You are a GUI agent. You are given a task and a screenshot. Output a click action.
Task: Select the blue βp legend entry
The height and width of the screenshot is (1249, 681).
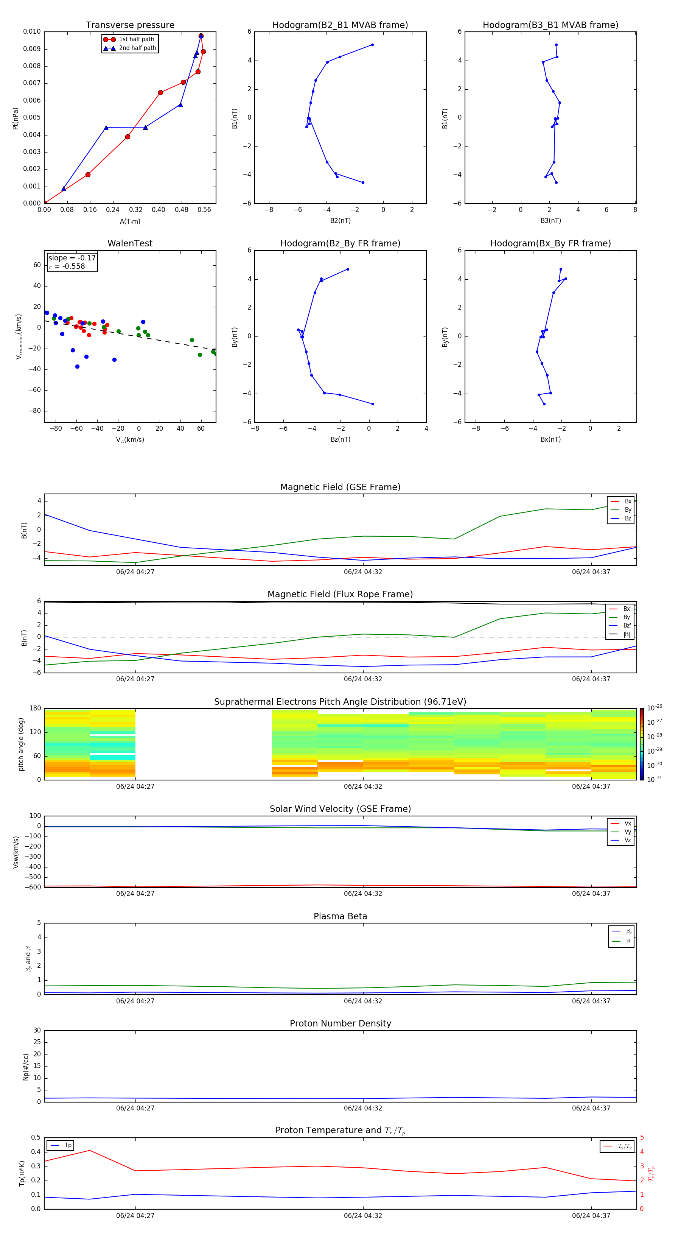click(x=621, y=931)
